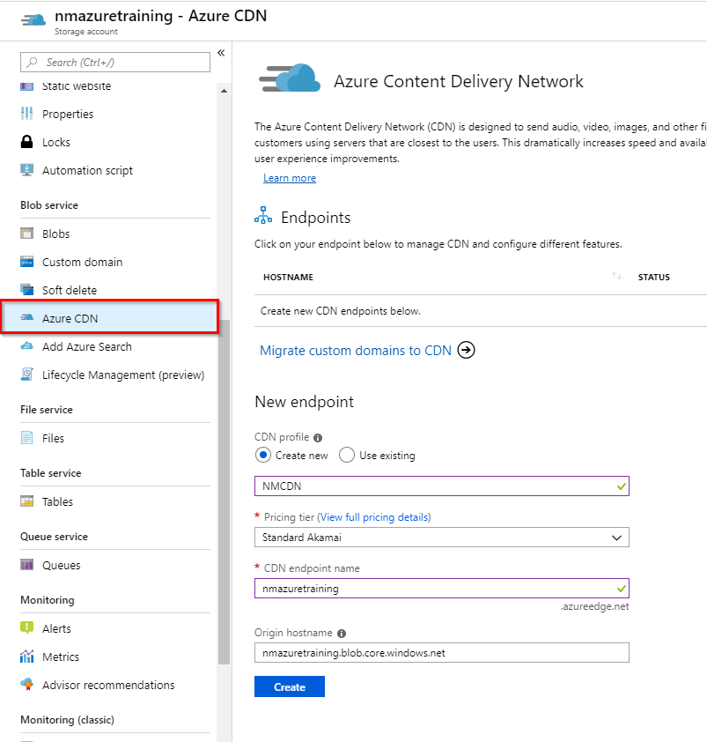
Task: Select Lifecycle Management (preview) menu item
Action: coord(122,375)
